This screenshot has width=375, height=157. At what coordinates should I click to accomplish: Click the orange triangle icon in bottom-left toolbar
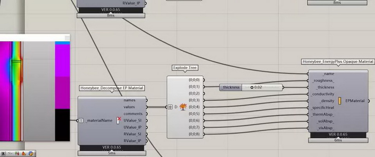click(x=24, y=153)
